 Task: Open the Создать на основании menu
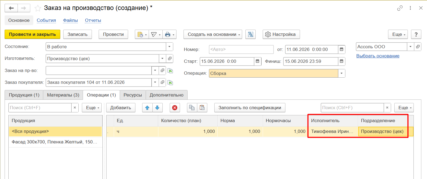pyautogui.click(x=213, y=35)
